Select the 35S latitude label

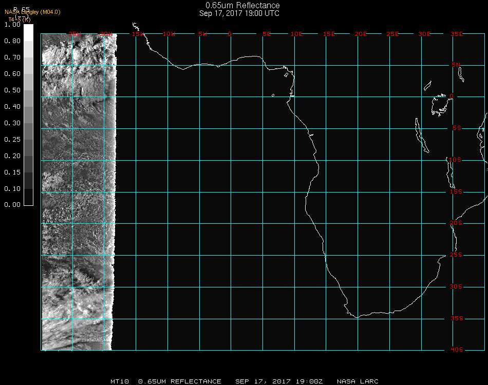click(457, 318)
